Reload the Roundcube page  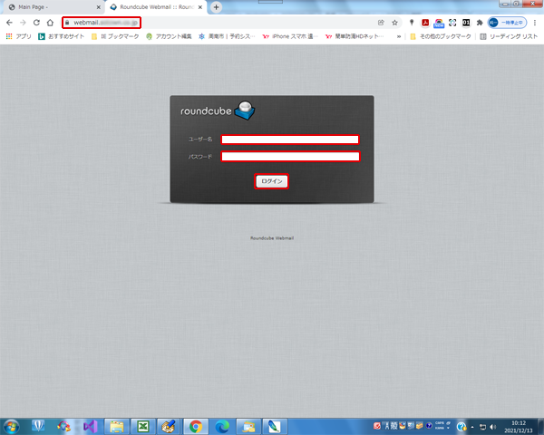pyautogui.click(x=36, y=23)
